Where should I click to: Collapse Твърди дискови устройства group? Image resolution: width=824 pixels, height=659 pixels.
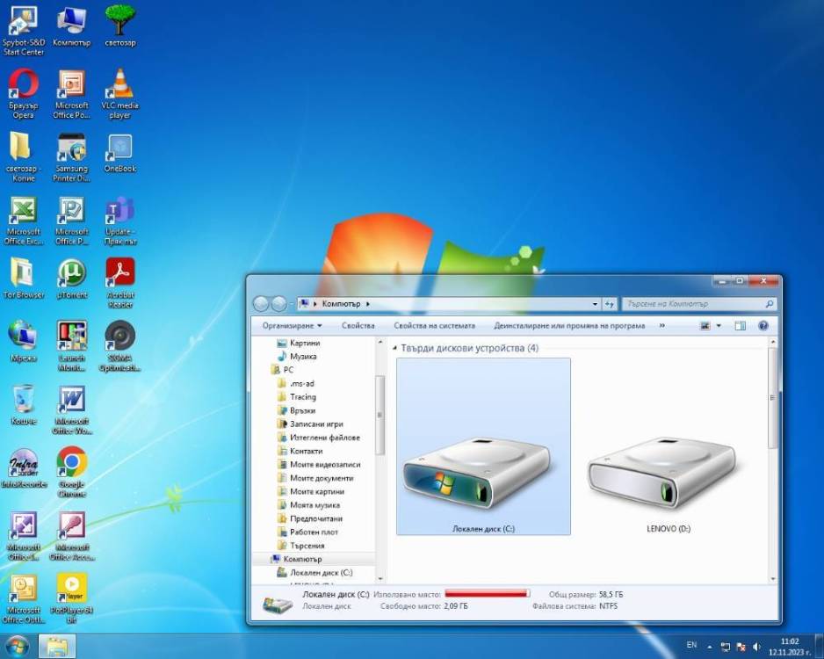(394, 348)
